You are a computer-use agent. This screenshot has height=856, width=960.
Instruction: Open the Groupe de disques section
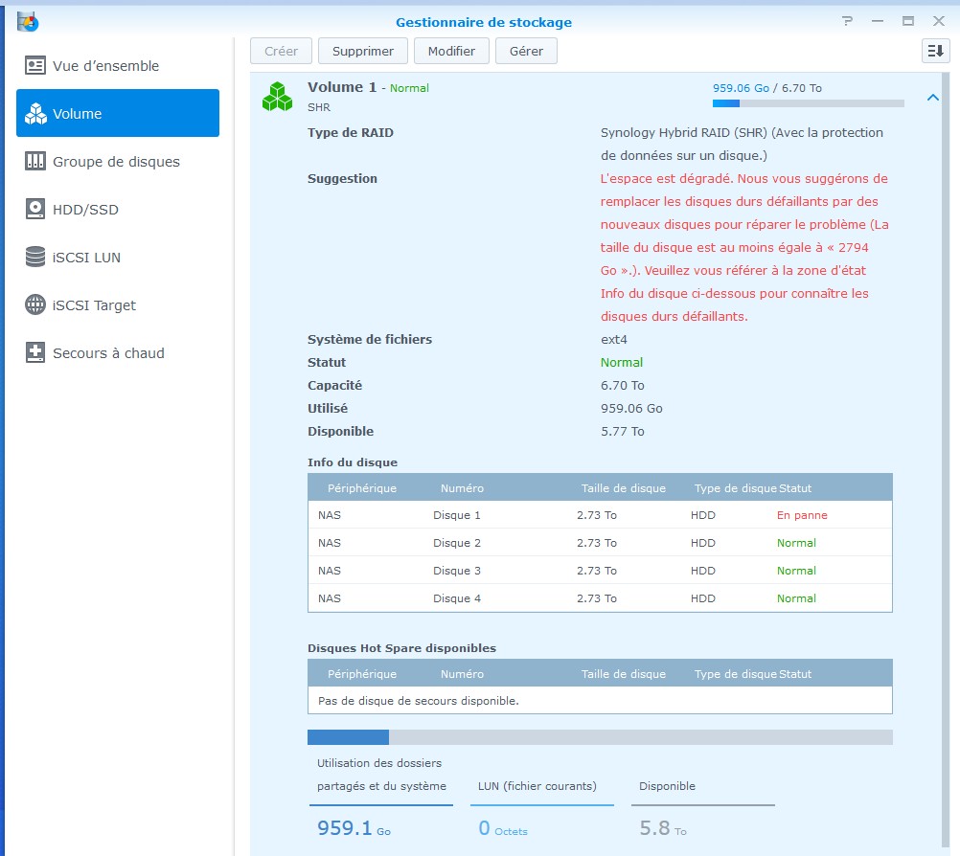click(x=116, y=162)
